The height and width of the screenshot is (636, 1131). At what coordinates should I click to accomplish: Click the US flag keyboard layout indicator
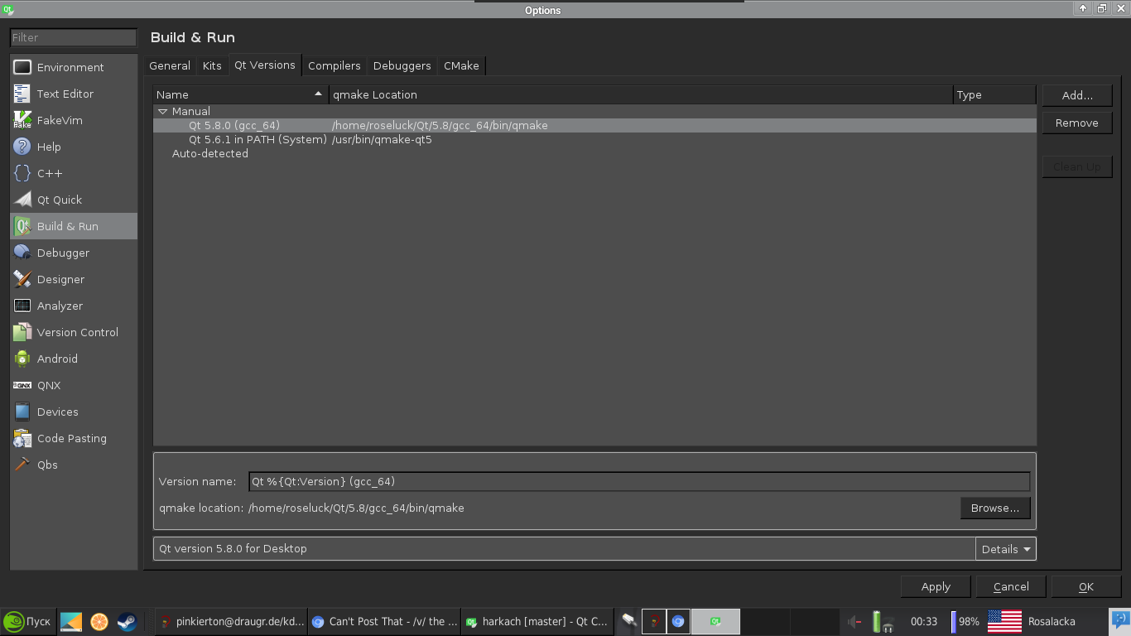(x=1004, y=621)
